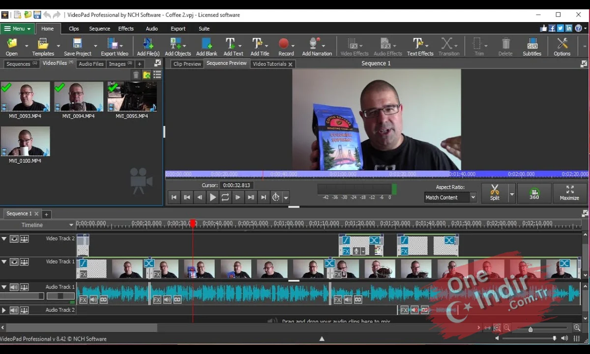The height and width of the screenshot is (354, 590).
Task: Click the Add Title button
Action: pos(260,47)
